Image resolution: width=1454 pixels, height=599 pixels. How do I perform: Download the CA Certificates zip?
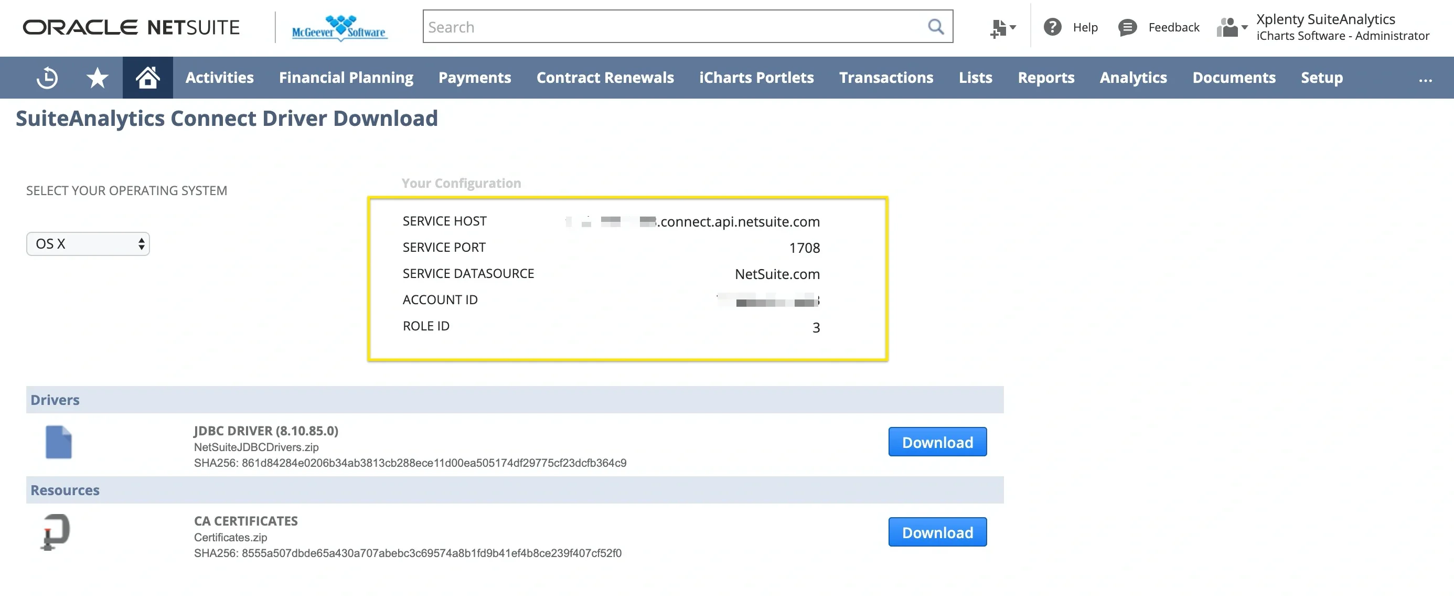tap(937, 532)
